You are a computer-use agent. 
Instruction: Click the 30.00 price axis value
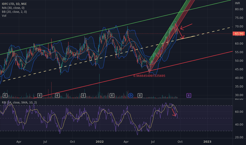[239, 95]
